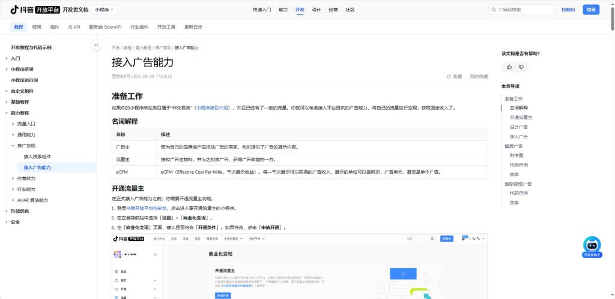Screen dimensions: 615x299
Task: Open the 小程序类目介绍 link
Action: (212, 108)
